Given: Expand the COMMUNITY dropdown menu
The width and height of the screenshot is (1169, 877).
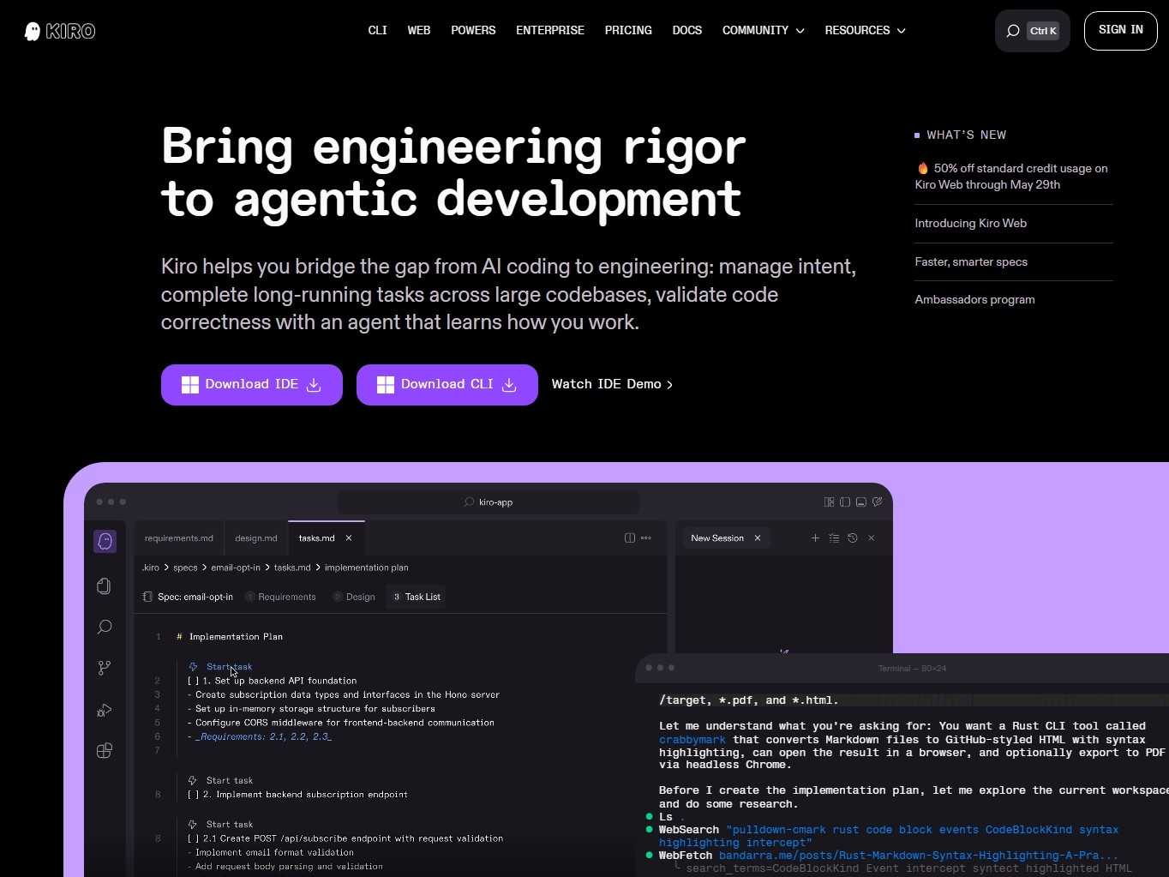Looking at the screenshot, I should click(x=763, y=31).
